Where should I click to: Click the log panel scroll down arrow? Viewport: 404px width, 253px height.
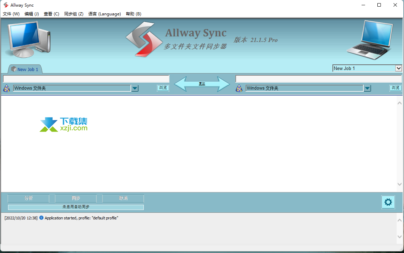click(x=399, y=237)
